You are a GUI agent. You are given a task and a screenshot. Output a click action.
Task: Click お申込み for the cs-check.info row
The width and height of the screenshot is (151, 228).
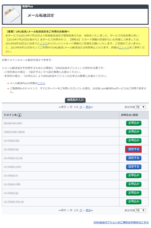click(x=134, y=184)
